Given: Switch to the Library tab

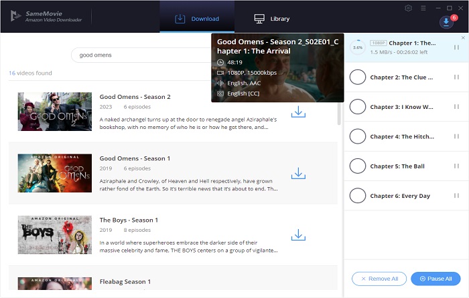Looking at the screenshot, I should [x=272, y=19].
